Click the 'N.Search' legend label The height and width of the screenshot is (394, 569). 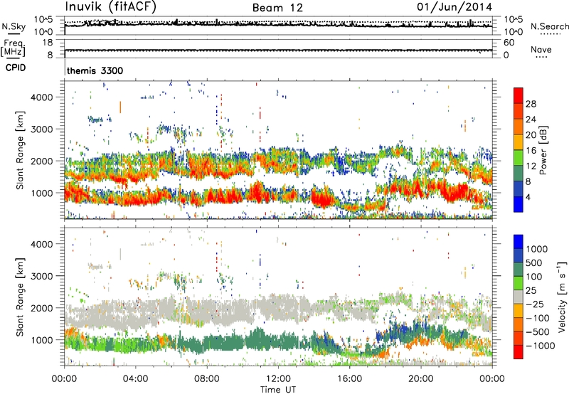tap(549, 26)
